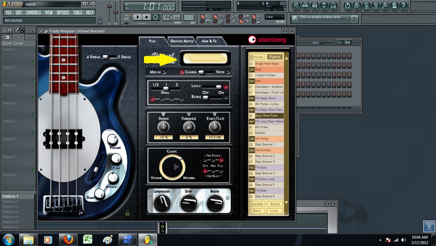Expand the online news dropdown arrow
Viewport: 436px width, 246px height.
coord(348,19)
